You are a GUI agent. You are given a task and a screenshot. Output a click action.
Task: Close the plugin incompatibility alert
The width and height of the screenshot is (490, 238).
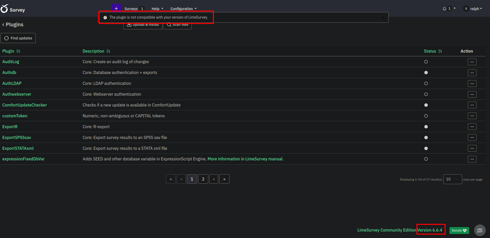pos(383,18)
